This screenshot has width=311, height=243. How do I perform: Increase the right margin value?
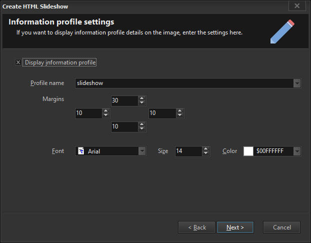[180, 111]
